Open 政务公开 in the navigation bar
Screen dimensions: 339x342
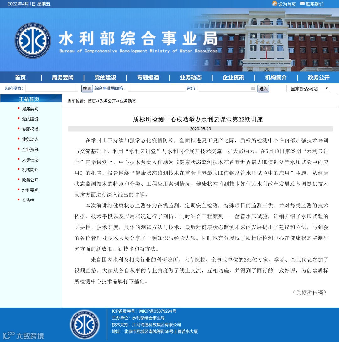click(x=319, y=77)
